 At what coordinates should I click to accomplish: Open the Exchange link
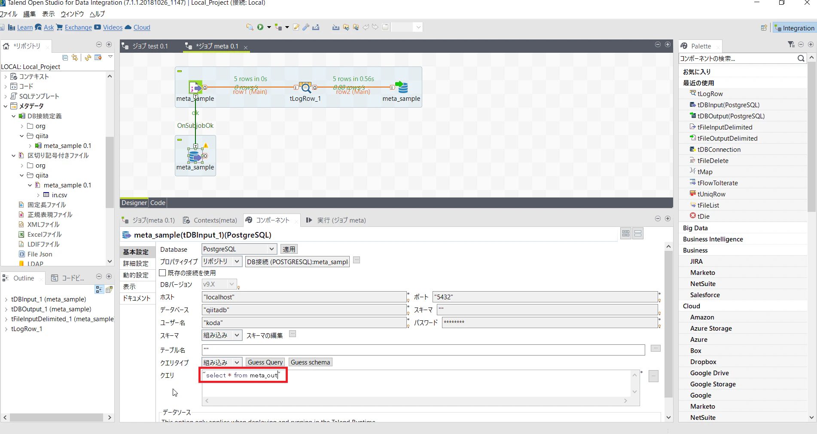tap(78, 27)
